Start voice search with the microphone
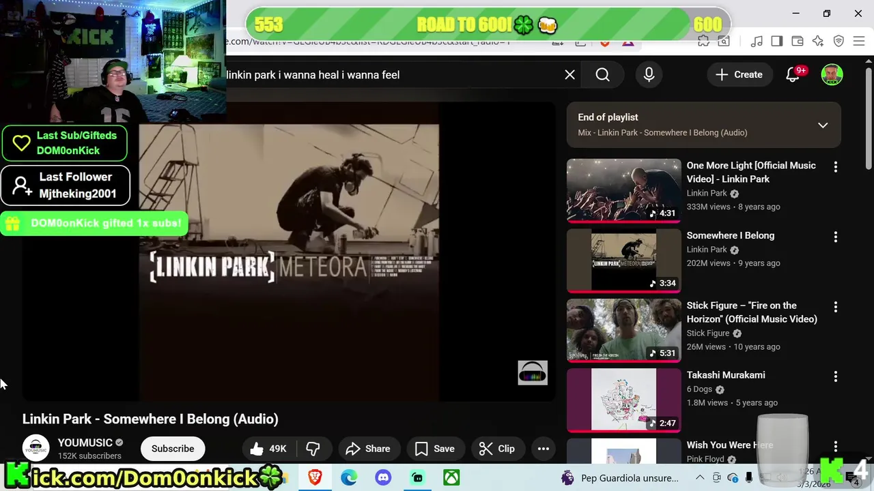Viewport: 874px width, 491px height. [x=649, y=75]
